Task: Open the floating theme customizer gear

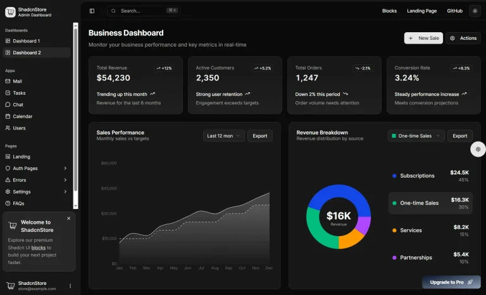Action: (478, 149)
